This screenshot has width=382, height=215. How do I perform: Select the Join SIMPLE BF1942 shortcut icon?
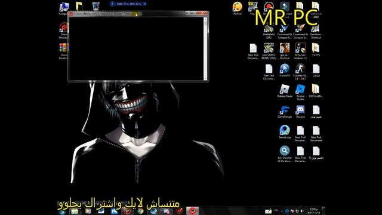pos(269,51)
